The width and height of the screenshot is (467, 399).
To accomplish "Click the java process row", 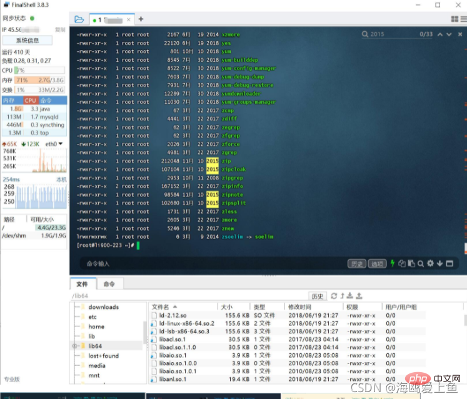I will pyautogui.click(x=34, y=109).
